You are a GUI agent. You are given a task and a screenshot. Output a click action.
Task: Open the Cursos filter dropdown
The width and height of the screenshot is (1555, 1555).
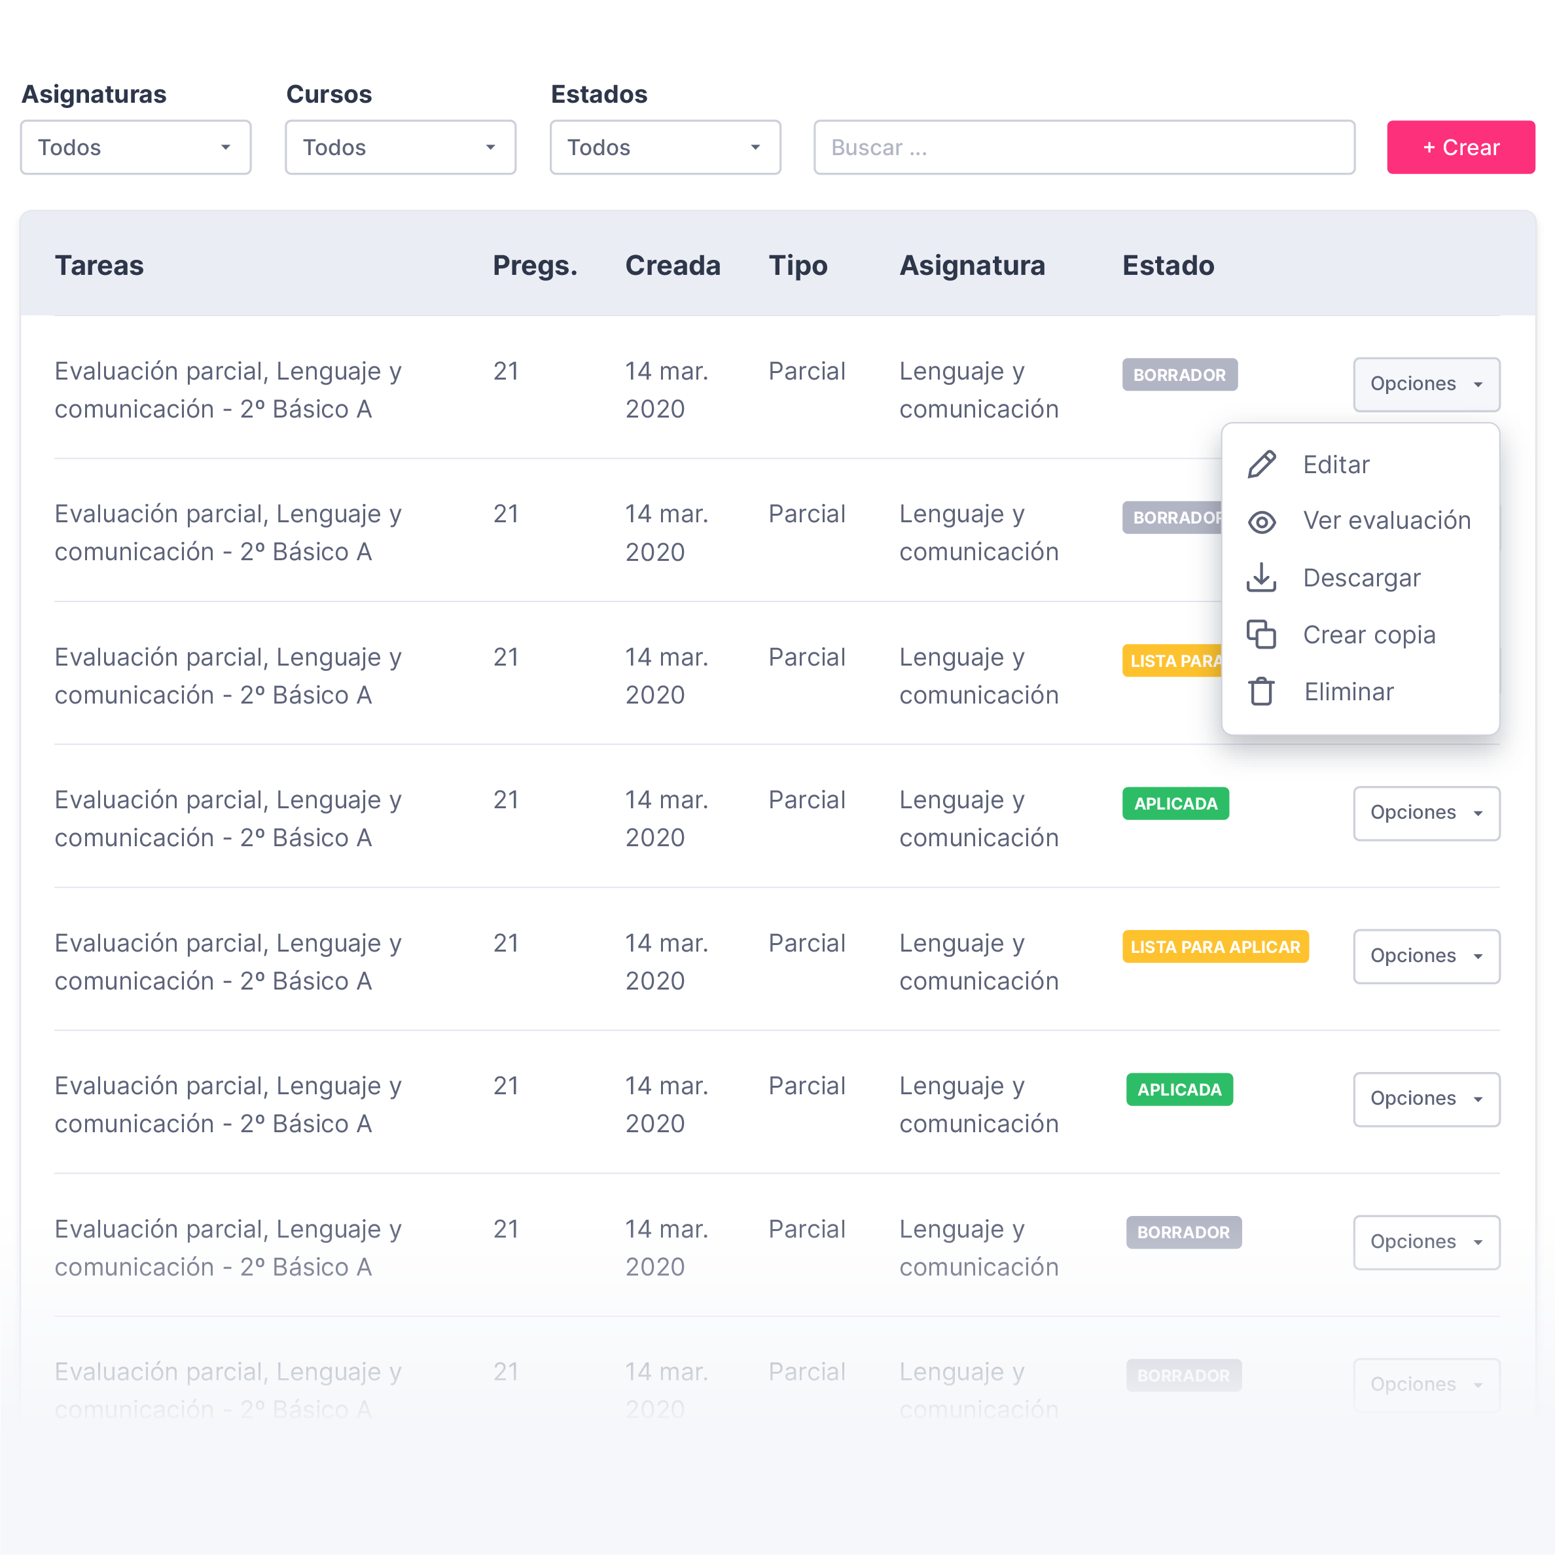[400, 147]
